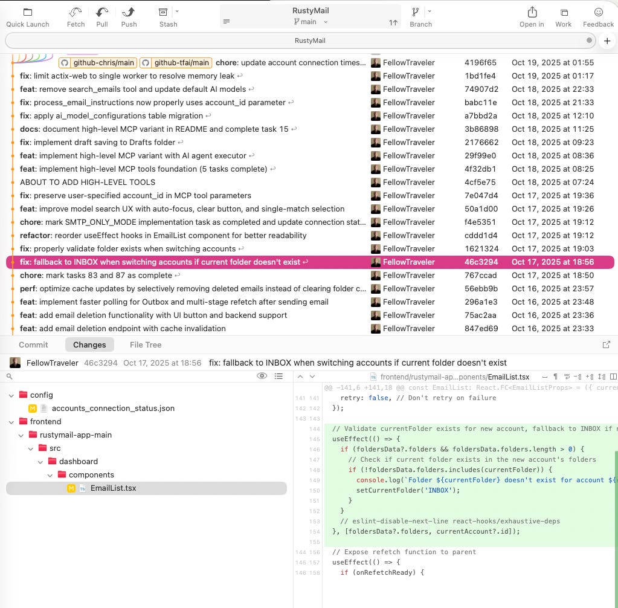This screenshot has height=608, width=618.
Task: Select EmailList.tsx in the file tree
Action: [x=146, y=488]
